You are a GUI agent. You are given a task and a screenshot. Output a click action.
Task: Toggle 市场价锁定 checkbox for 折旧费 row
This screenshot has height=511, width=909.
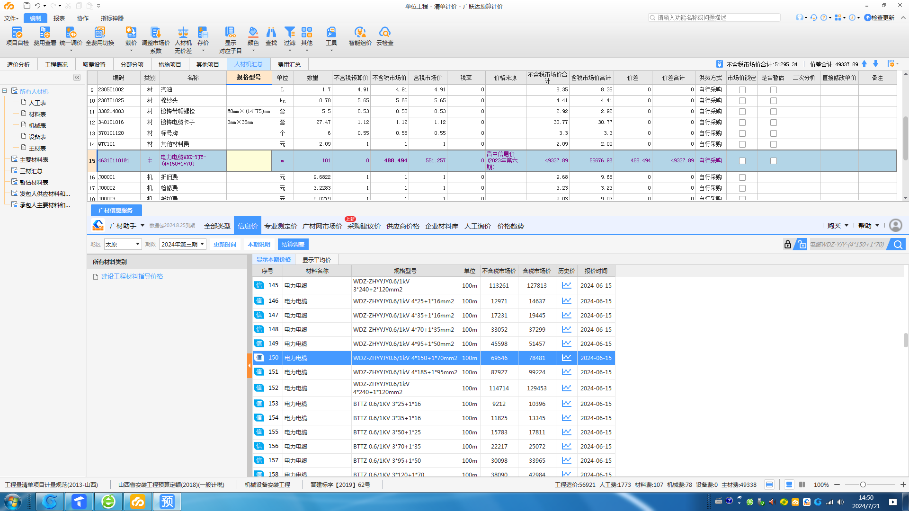742,177
